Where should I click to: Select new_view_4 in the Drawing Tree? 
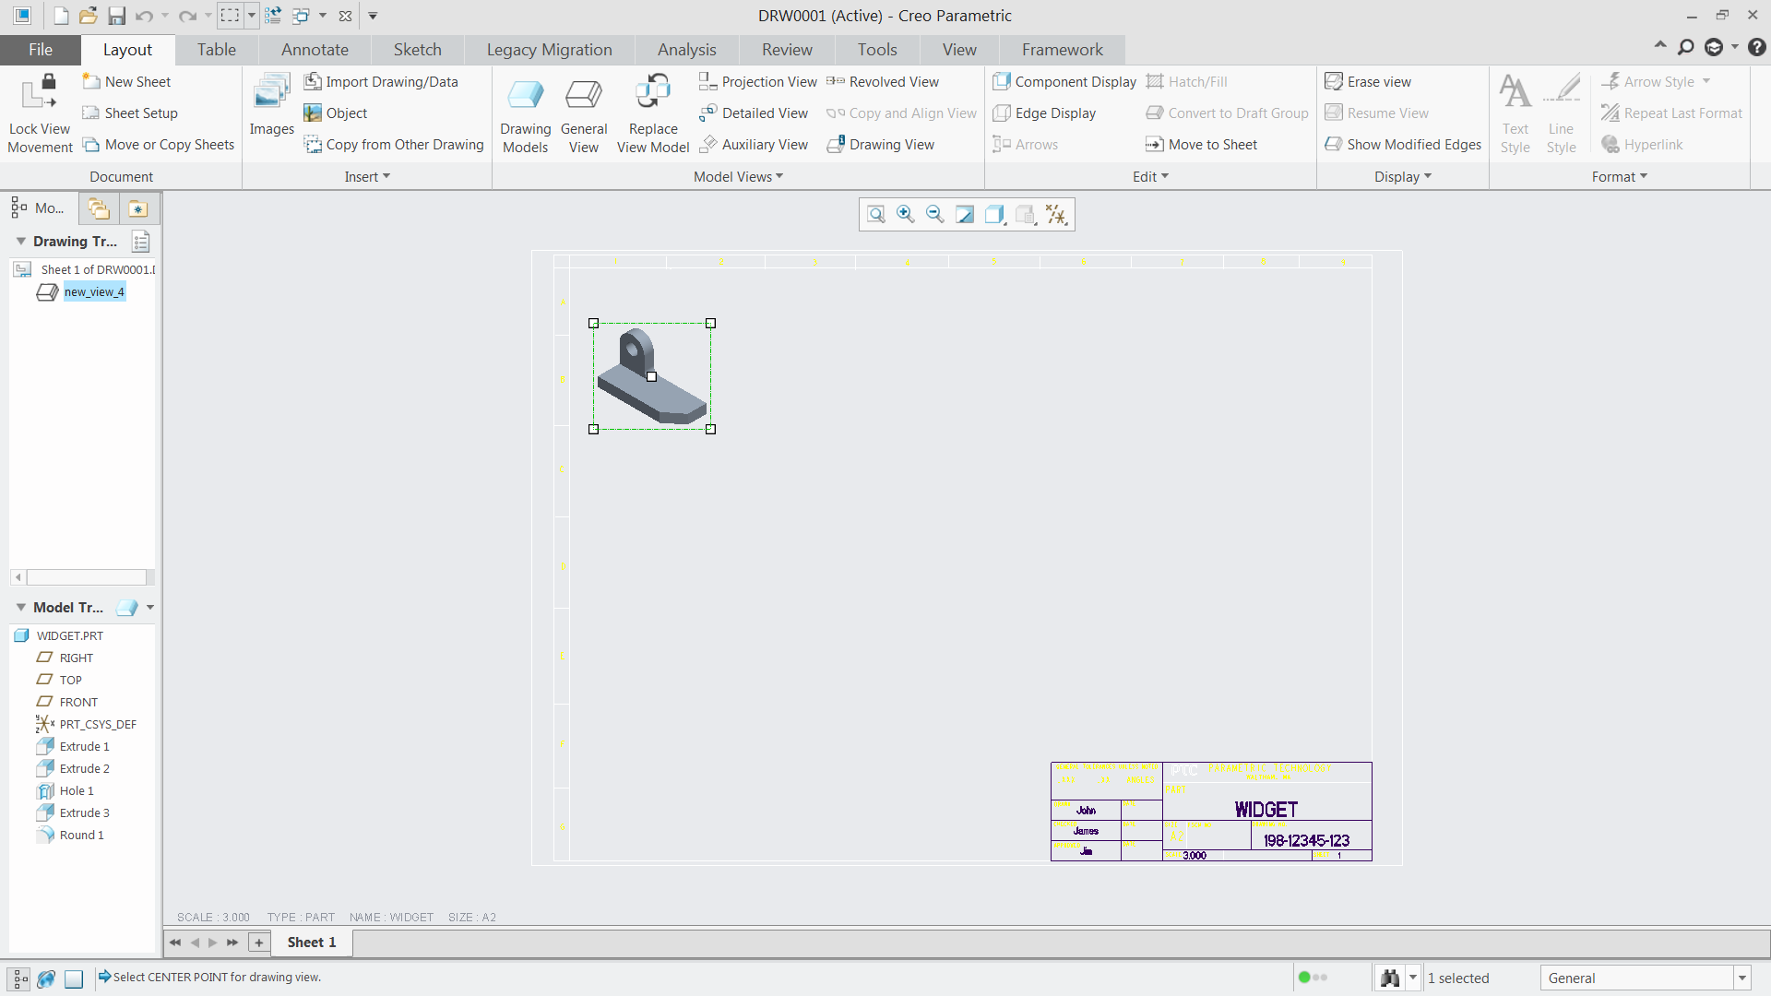(x=94, y=291)
